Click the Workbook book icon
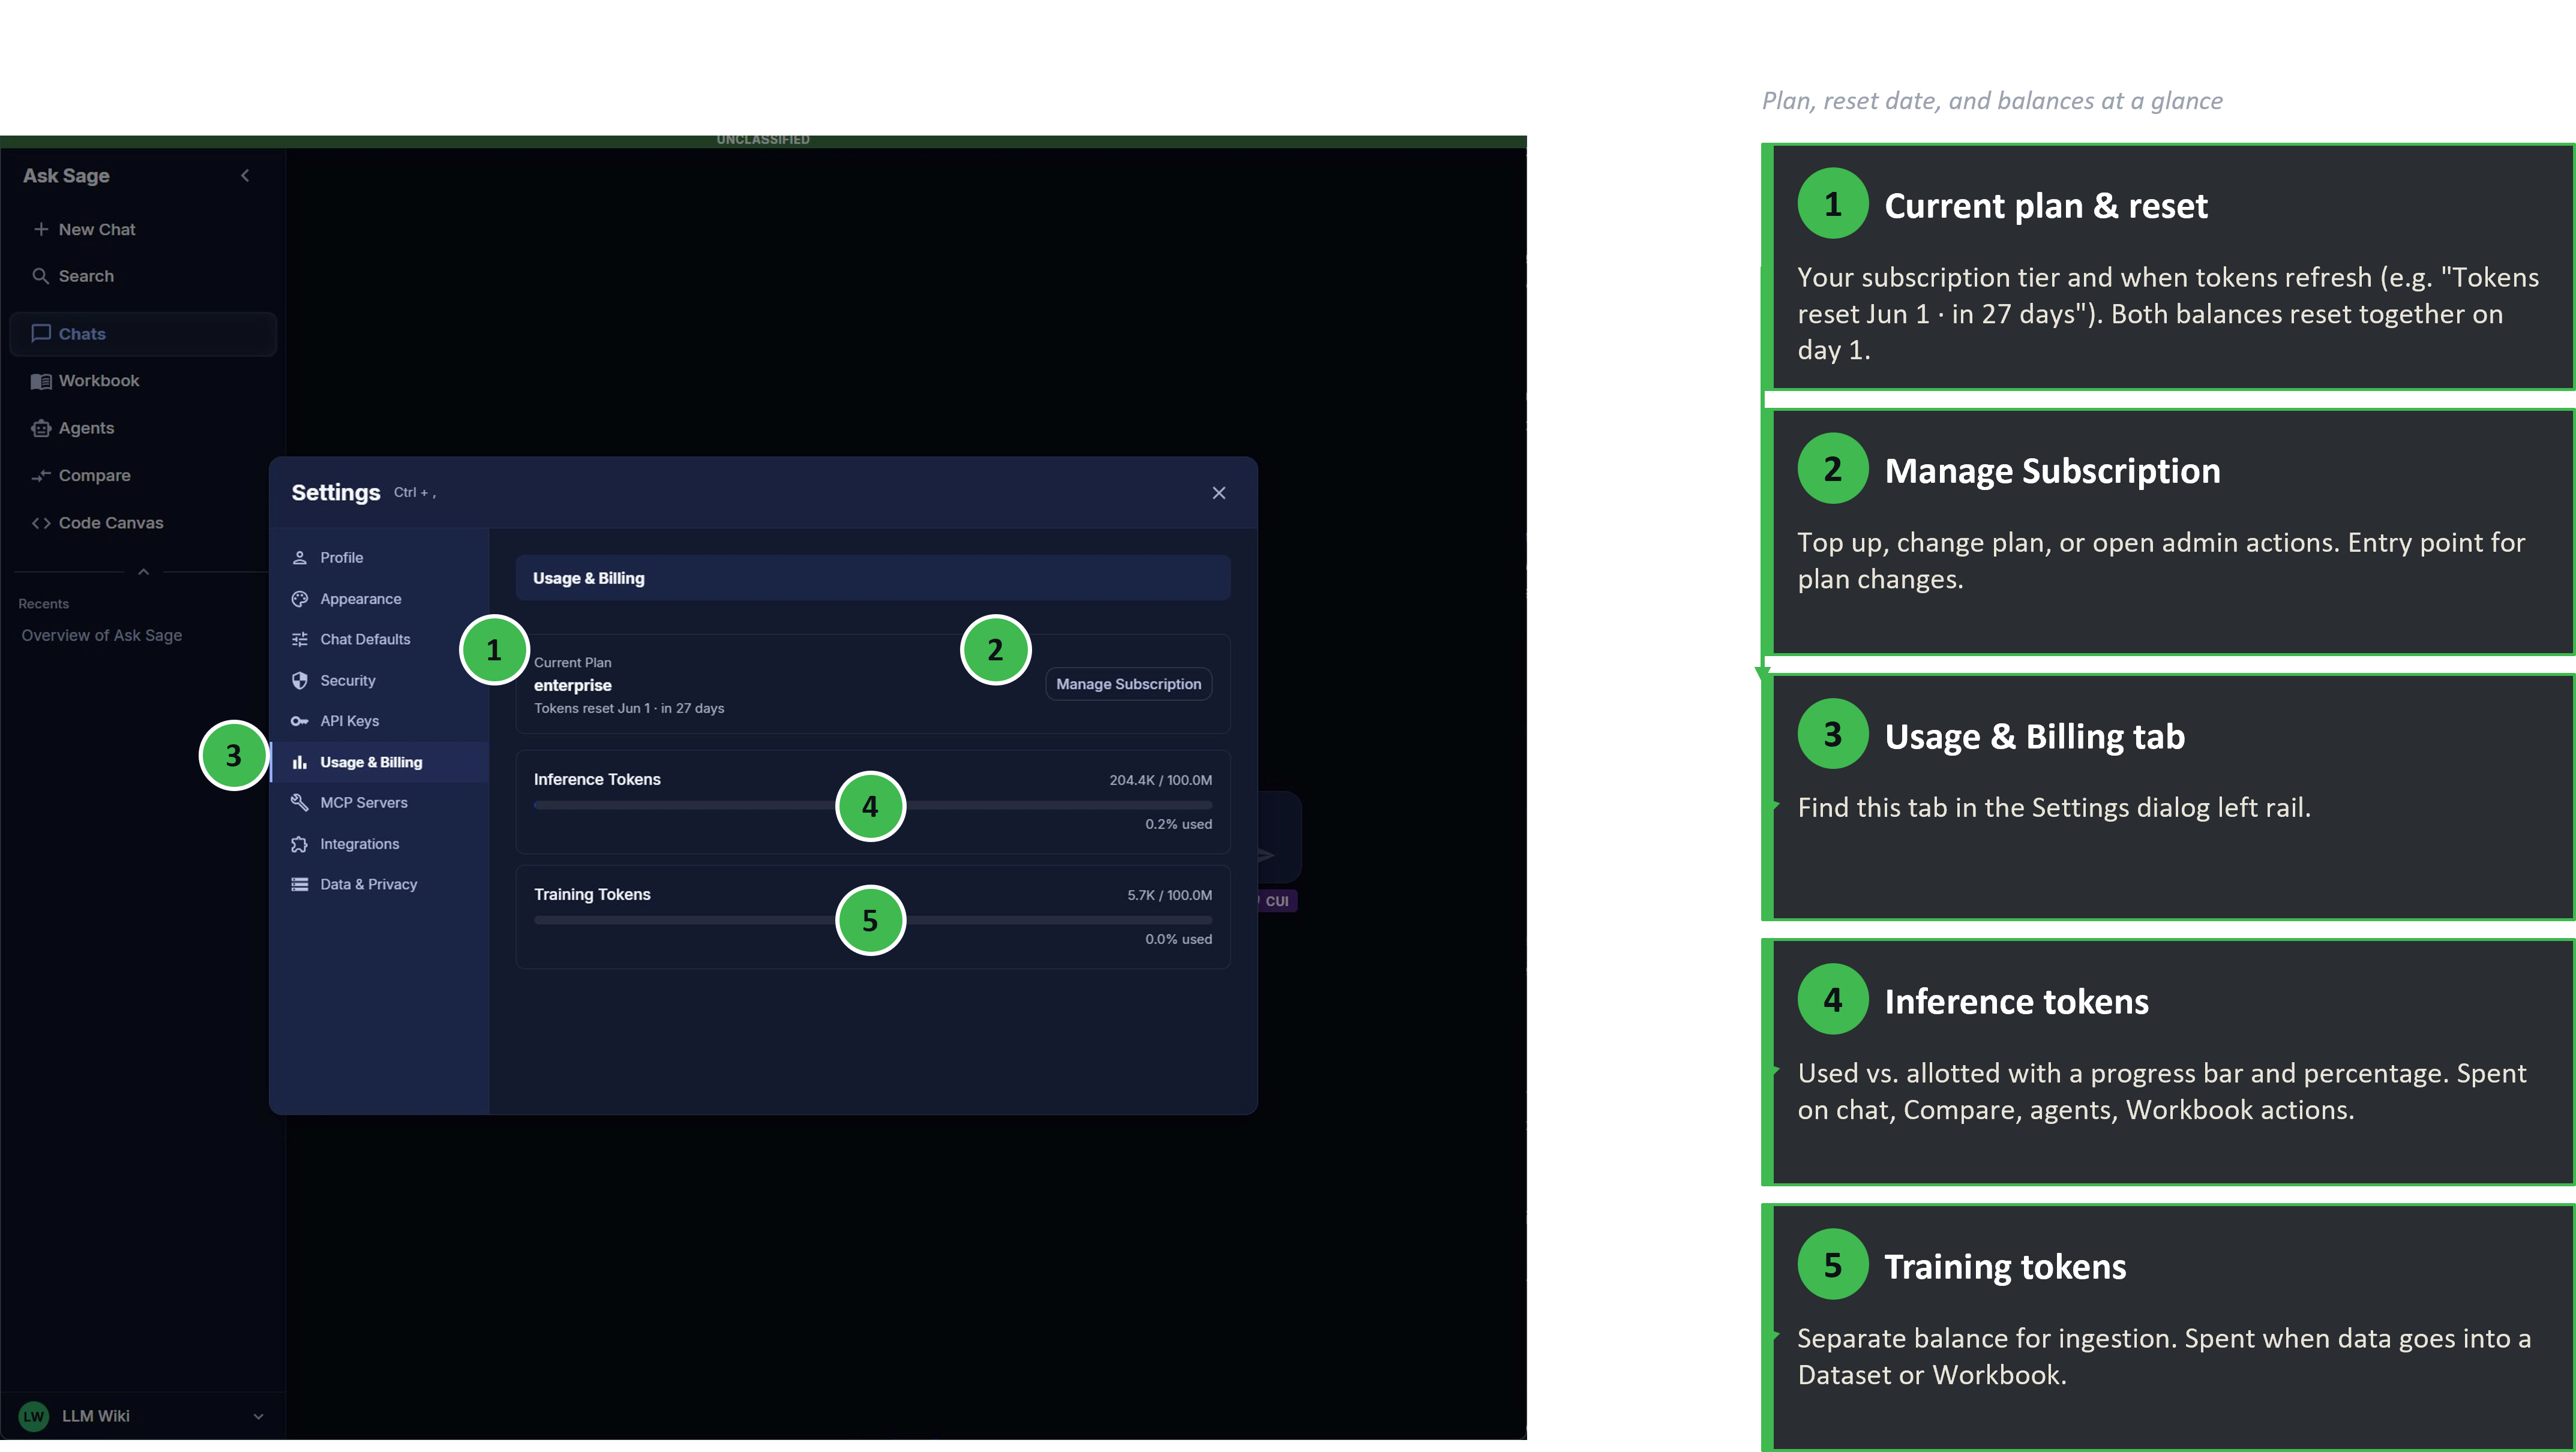Image resolution: width=2576 pixels, height=1452 pixels. (x=41, y=381)
